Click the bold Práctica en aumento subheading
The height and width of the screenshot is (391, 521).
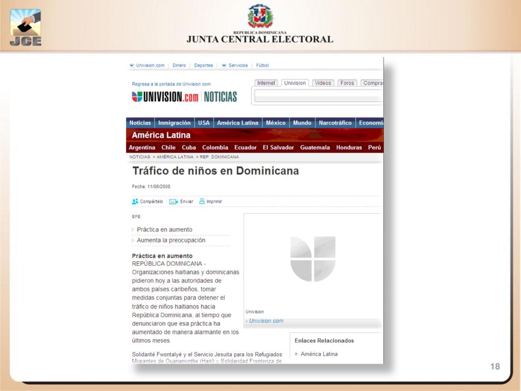click(x=162, y=256)
